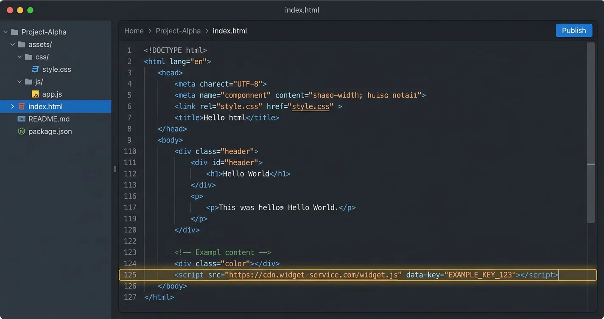Collapse the css/ folder chevron
Screen dimensions: 604x319
(20, 56)
